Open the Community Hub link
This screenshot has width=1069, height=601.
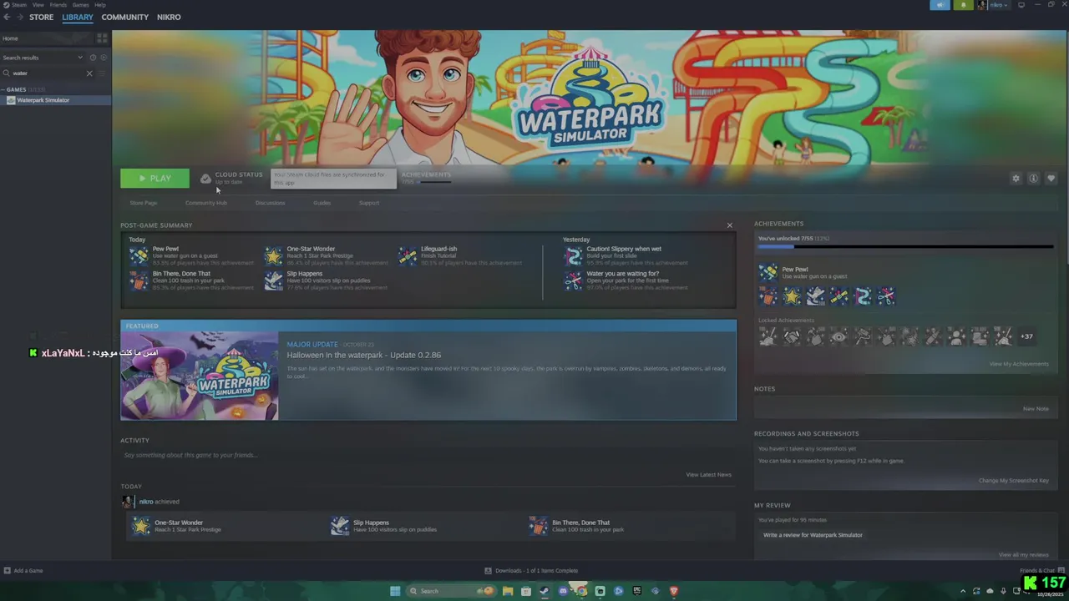(x=206, y=203)
